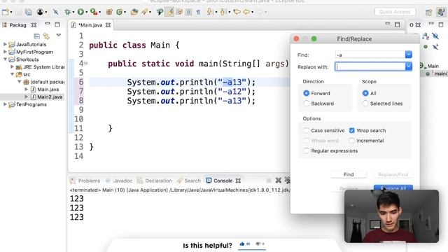This screenshot has width=448, height=252.
Task: Collapse the src folder
Action: tap(12, 74)
